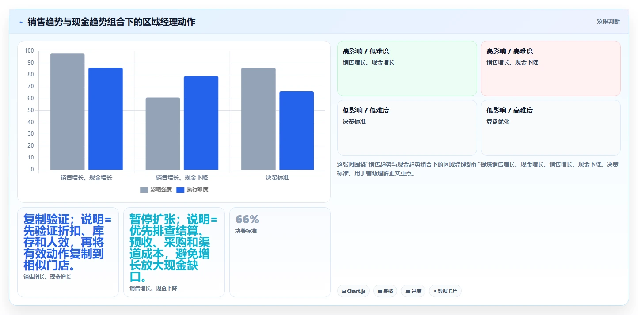Click 复盘优化 text in the quadrant card
Screen dimensions: 638x315
[x=498, y=121]
